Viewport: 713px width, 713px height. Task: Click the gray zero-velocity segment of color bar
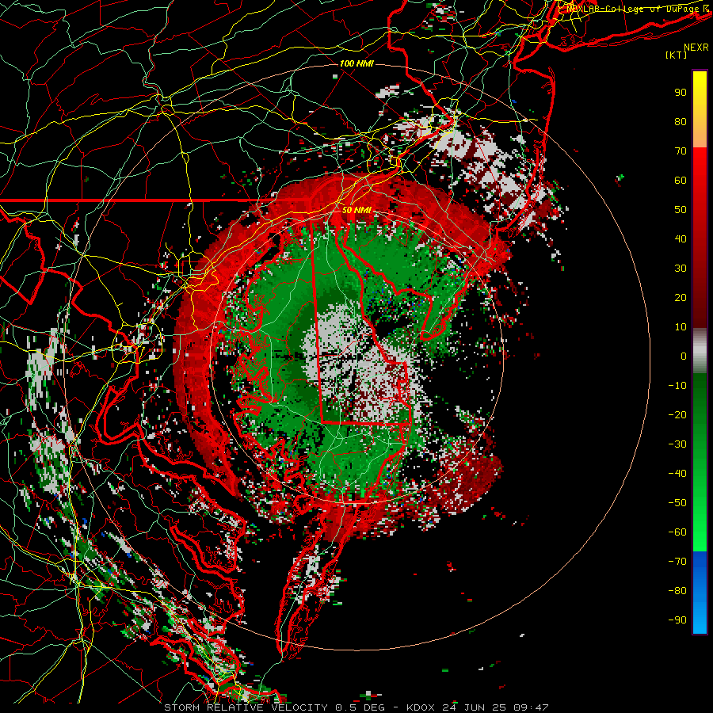coord(700,350)
